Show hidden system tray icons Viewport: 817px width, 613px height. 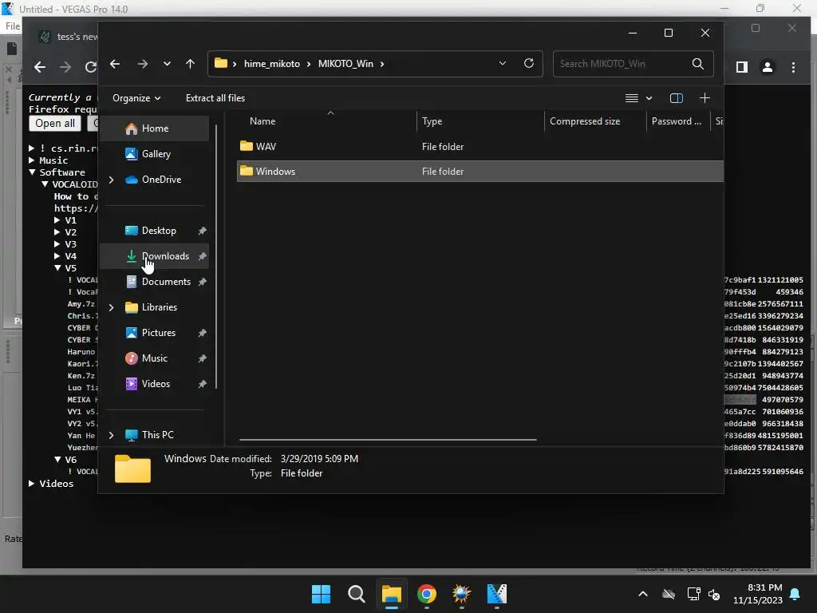click(x=643, y=594)
